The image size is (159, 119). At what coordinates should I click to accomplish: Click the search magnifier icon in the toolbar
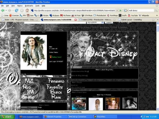(156, 10)
